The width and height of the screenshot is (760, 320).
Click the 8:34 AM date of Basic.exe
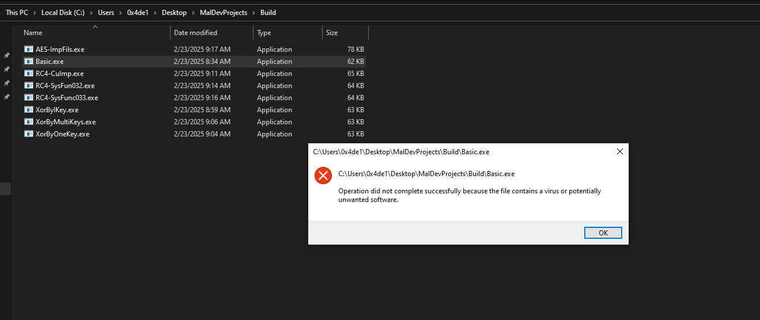coord(202,62)
